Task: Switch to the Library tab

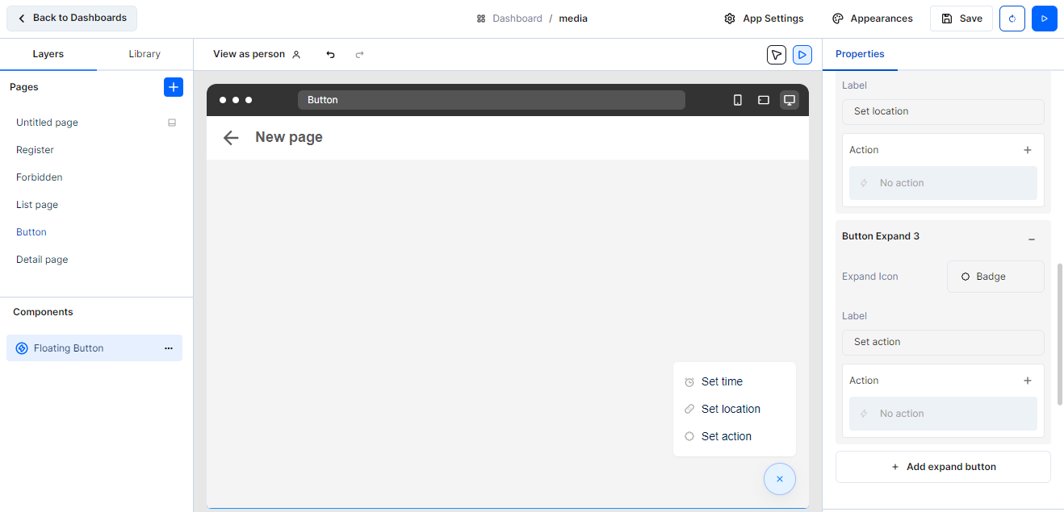Action: point(145,54)
